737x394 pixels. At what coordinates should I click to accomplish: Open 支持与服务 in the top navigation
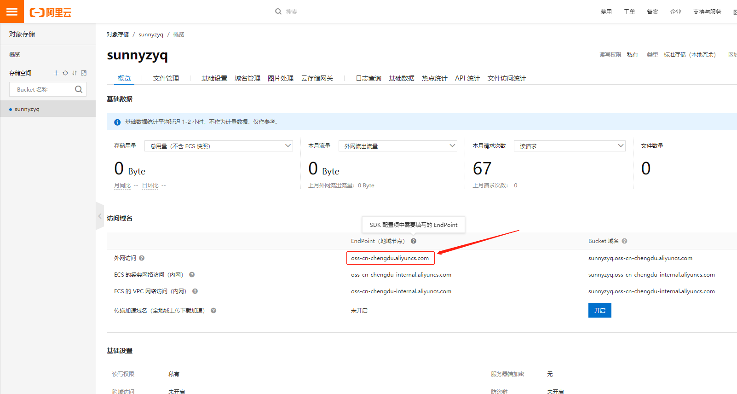point(707,12)
